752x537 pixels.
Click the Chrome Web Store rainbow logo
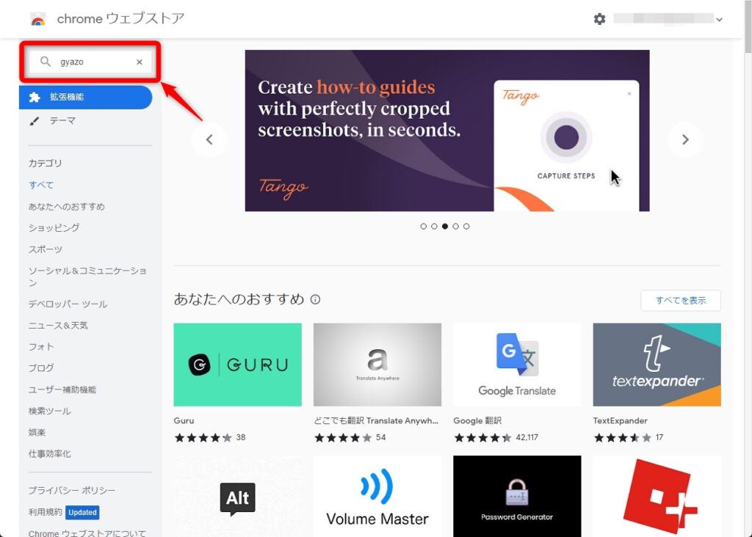[38, 19]
